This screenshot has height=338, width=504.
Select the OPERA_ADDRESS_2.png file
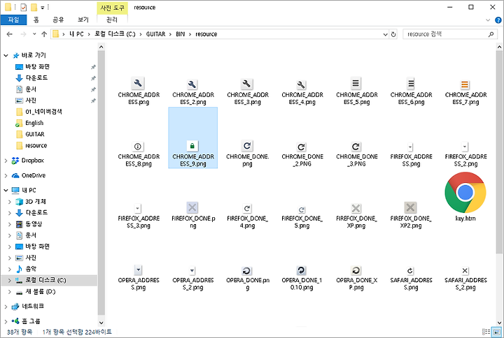(x=193, y=277)
